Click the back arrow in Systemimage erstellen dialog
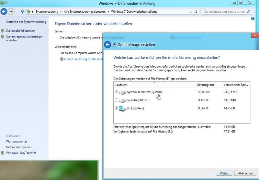259x180 pixels. [107, 45]
